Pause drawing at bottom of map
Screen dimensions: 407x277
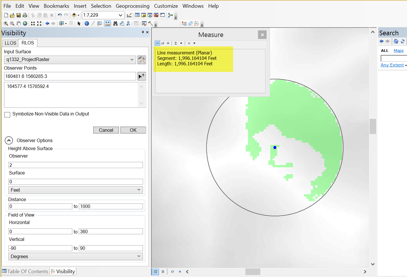pyautogui.click(x=180, y=272)
